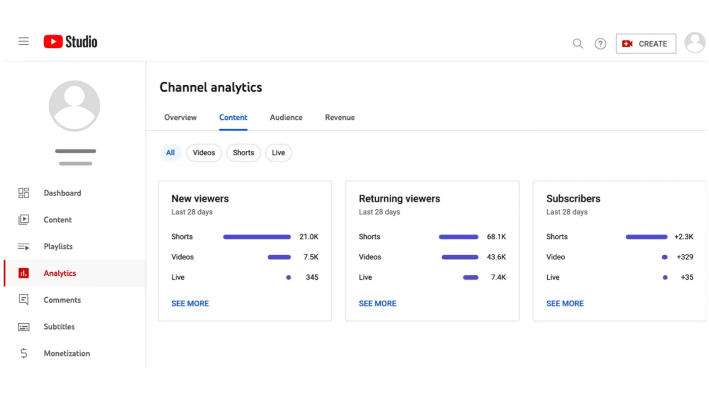Open the help question mark icon

(x=600, y=44)
